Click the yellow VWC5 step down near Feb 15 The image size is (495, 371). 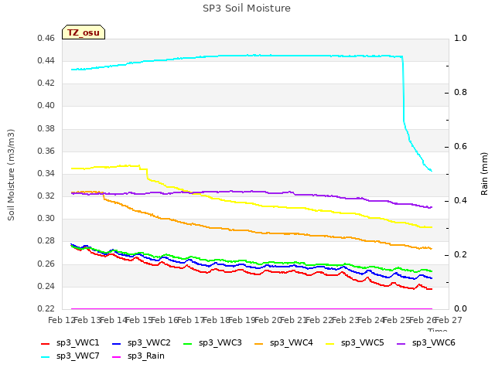click(147, 174)
